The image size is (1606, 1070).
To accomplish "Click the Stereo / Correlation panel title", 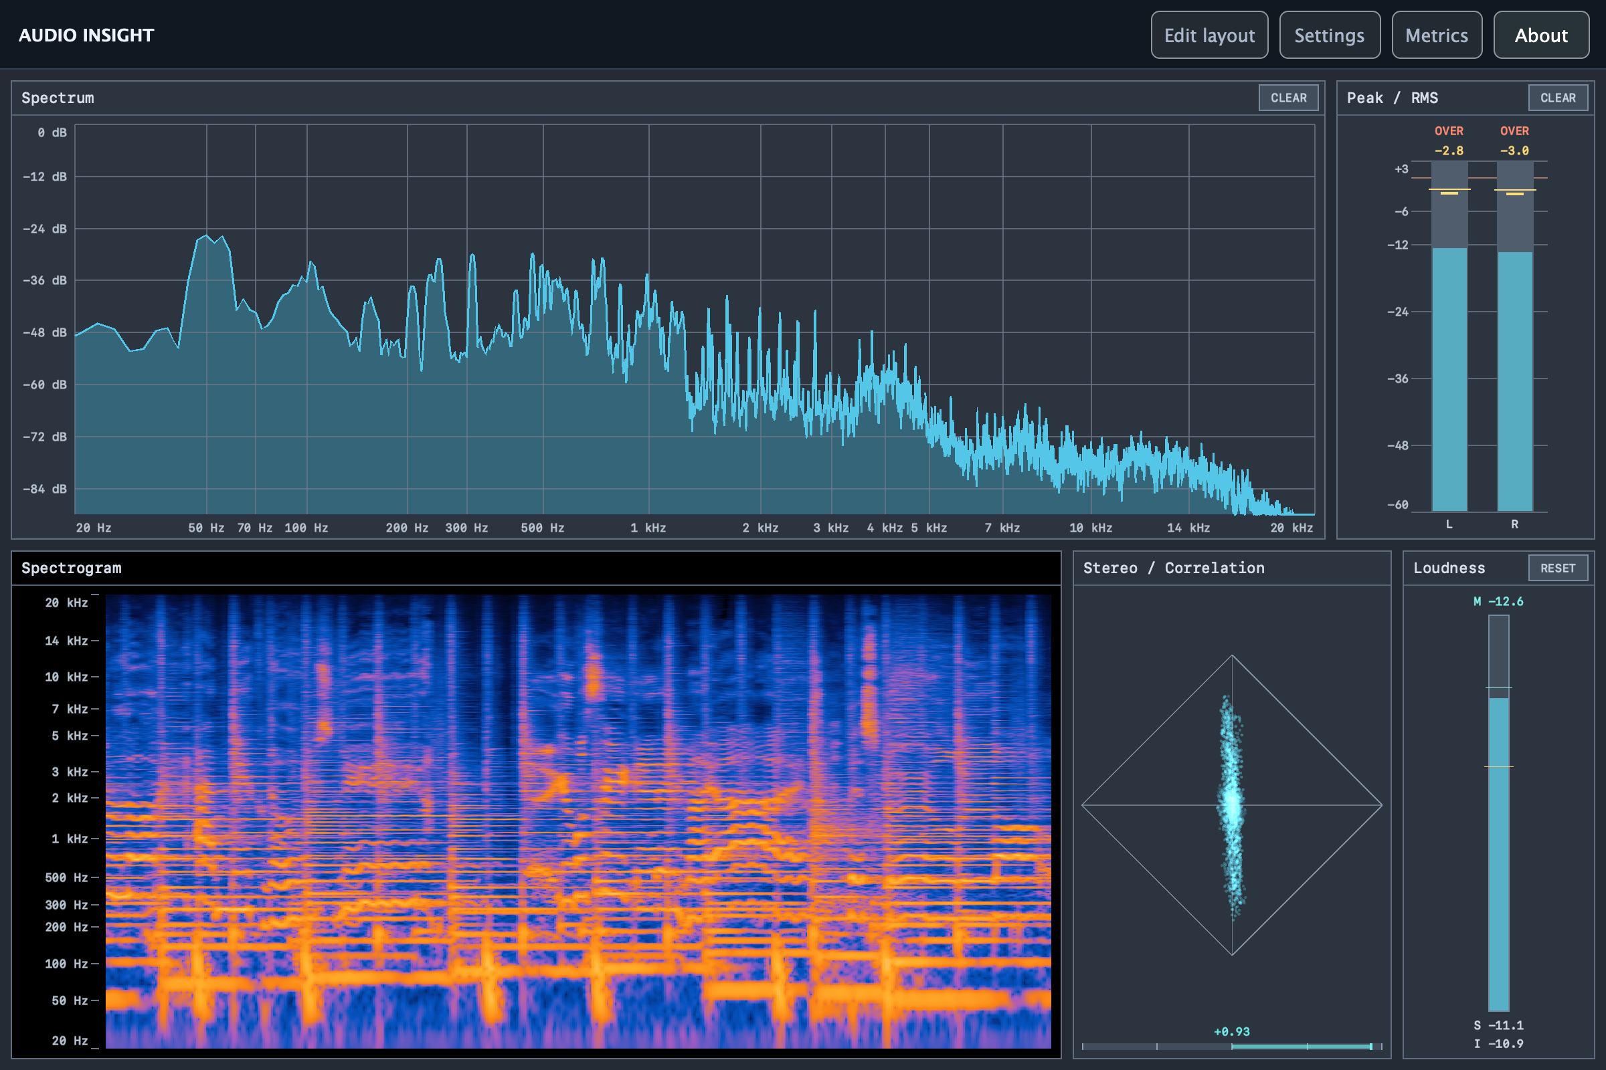I will coord(1174,568).
